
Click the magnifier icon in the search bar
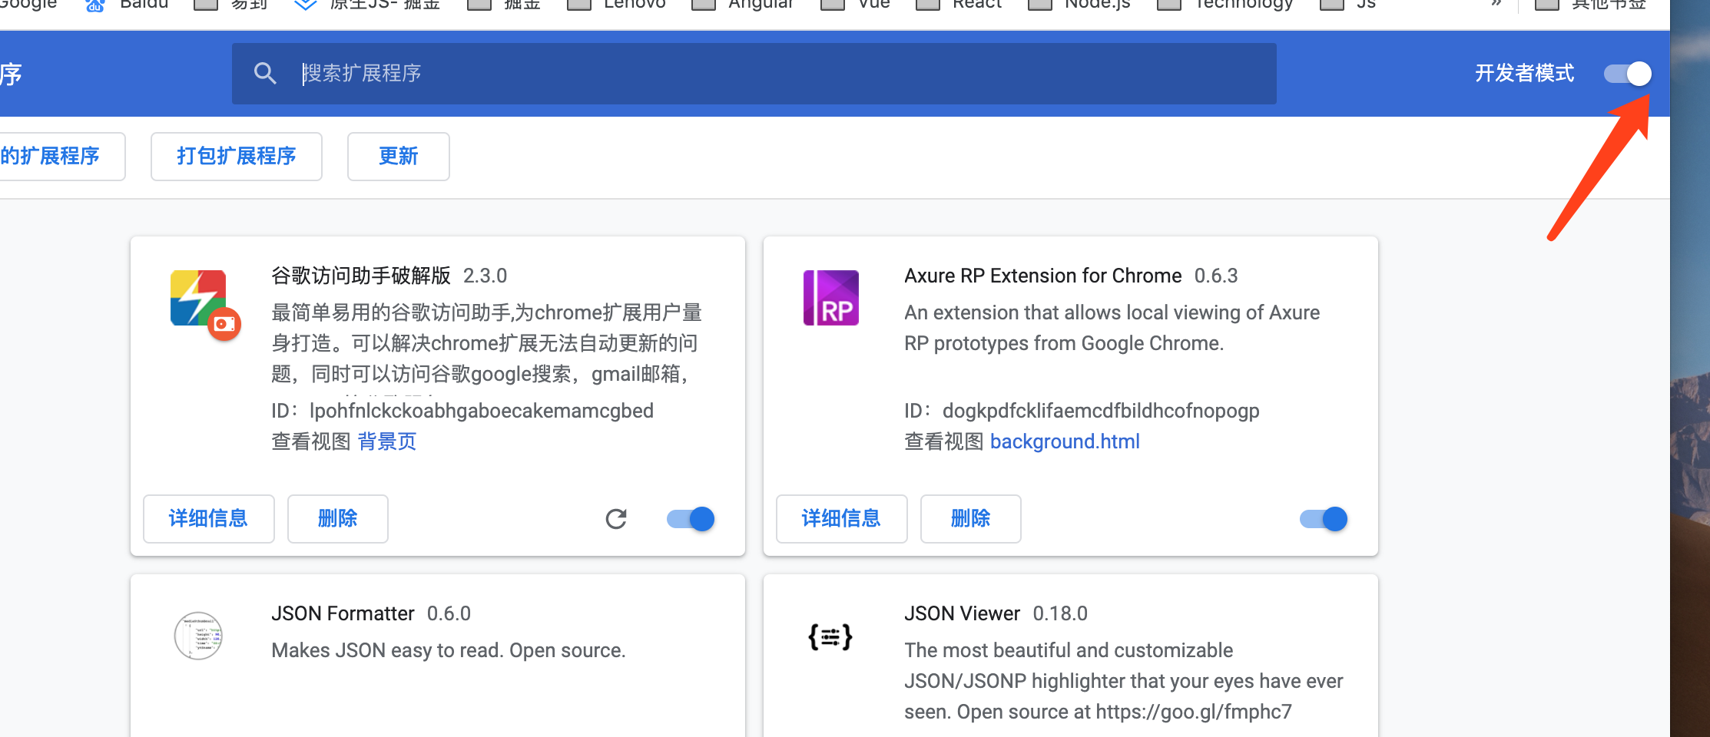coord(265,74)
